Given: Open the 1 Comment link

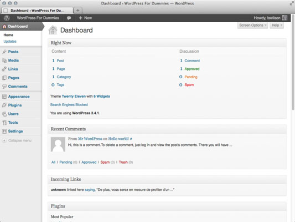Looking at the screenshot, I should click(190, 60).
